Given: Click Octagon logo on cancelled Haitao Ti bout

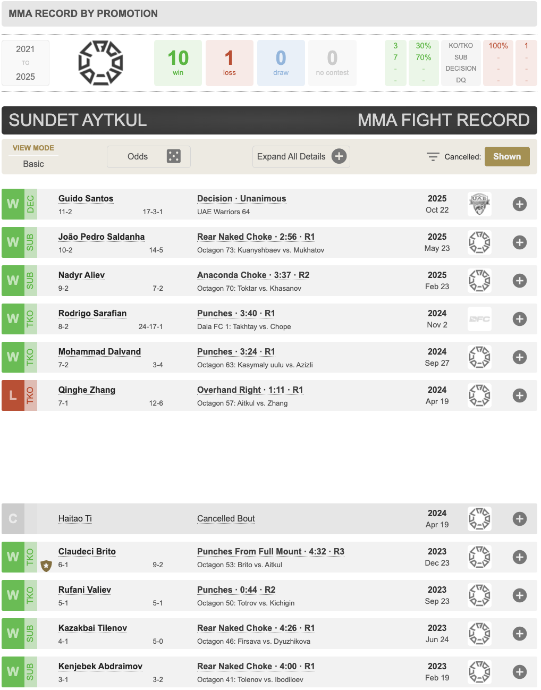Looking at the screenshot, I should pyautogui.click(x=479, y=519).
